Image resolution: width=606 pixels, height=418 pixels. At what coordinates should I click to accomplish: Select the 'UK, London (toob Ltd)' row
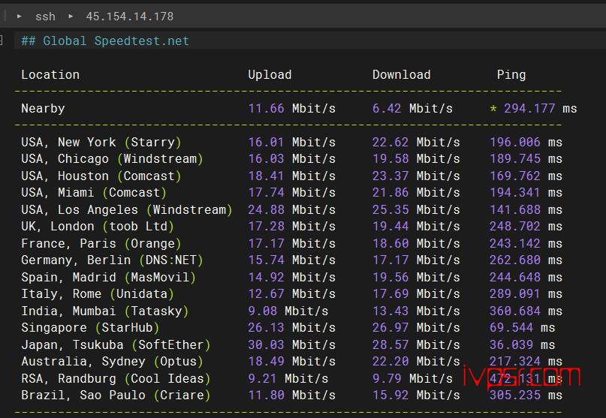(x=292, y=227)
